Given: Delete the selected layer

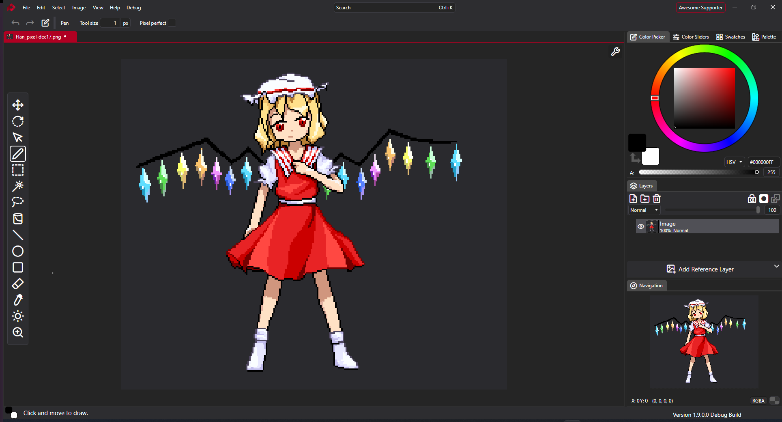Looking at the screenshot, I should coord(657,199).
